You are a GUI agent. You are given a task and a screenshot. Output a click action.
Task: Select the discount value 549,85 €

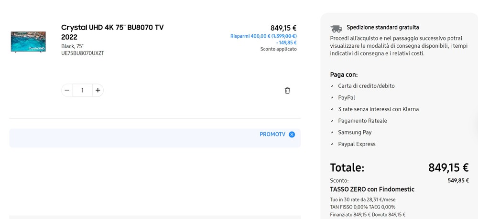click(x=458, y=181)
